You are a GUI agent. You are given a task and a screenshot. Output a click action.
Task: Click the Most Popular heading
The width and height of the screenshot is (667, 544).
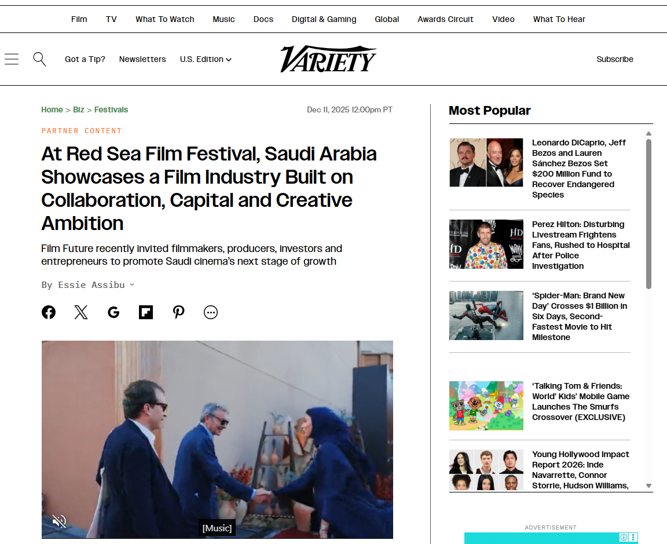490,111
